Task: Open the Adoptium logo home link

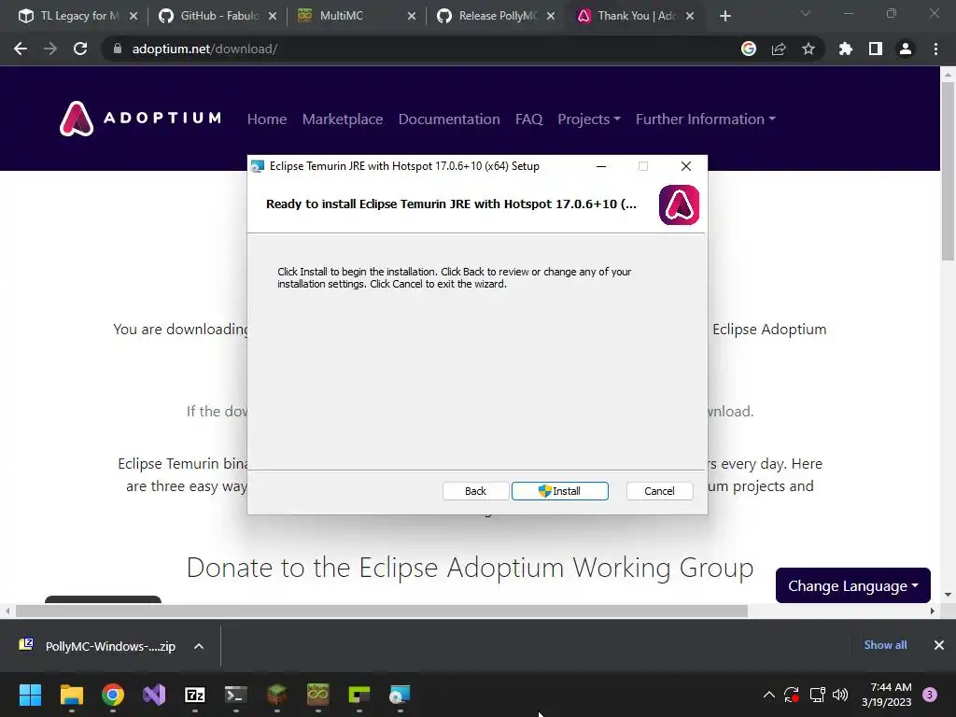Action: tap(140, 119)
